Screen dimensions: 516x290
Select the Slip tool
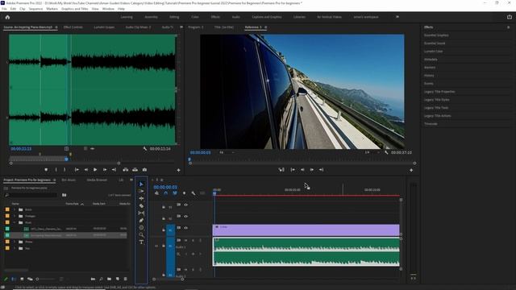[x=141, y=213]
